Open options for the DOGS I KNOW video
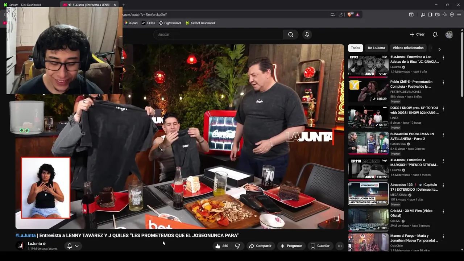The image size is (464, 261). point(443,108)
